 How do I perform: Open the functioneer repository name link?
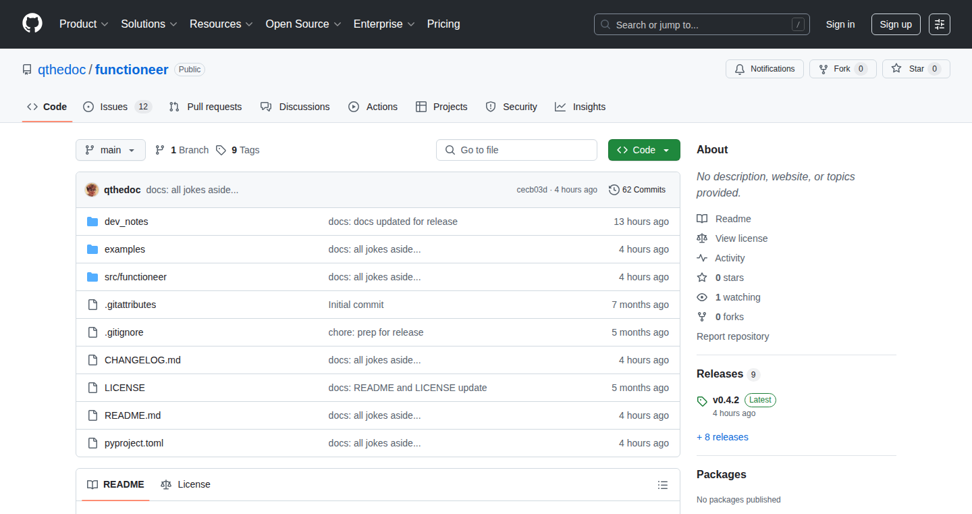coord(132,70)
